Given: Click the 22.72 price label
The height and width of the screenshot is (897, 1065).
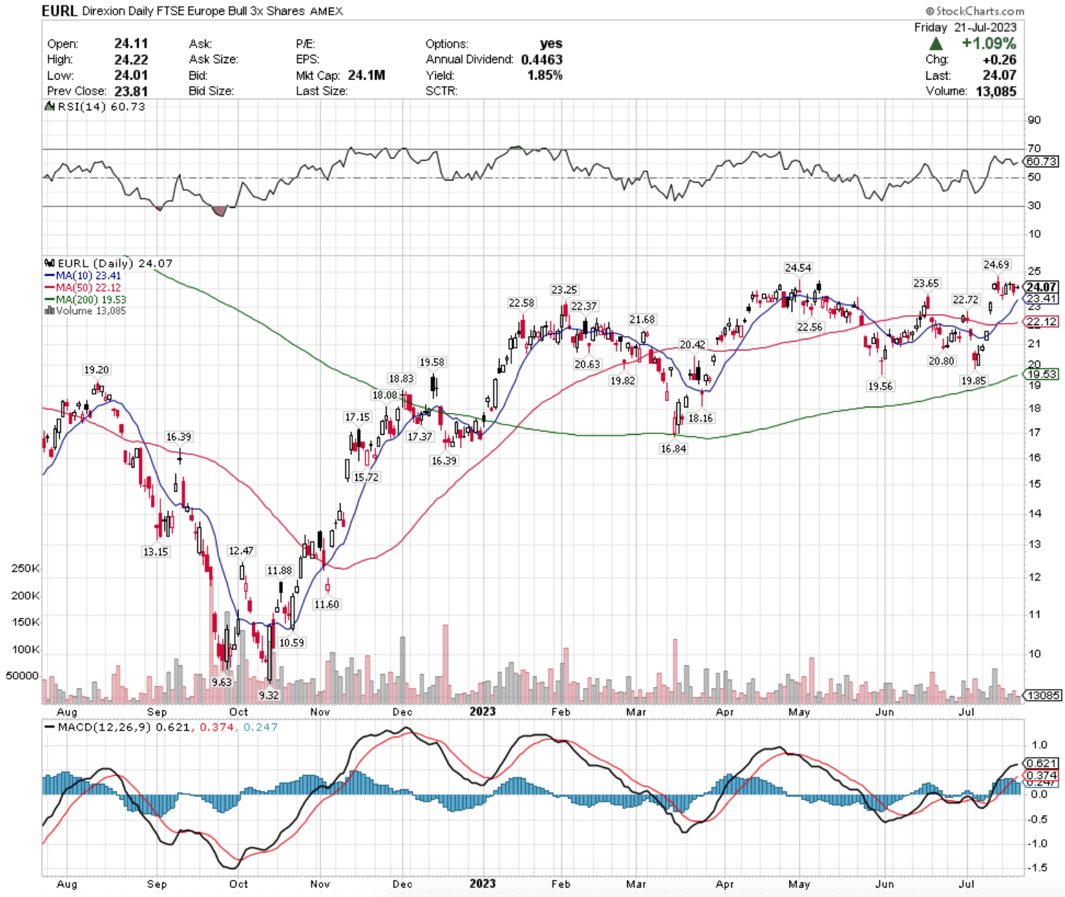Looking at the screenshot, I should (966, 300).
